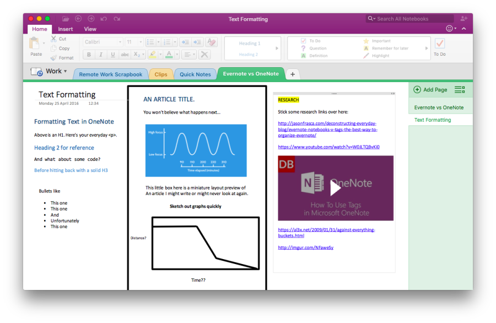
Task: Click the Format painter option
Action: click(62, 58)
